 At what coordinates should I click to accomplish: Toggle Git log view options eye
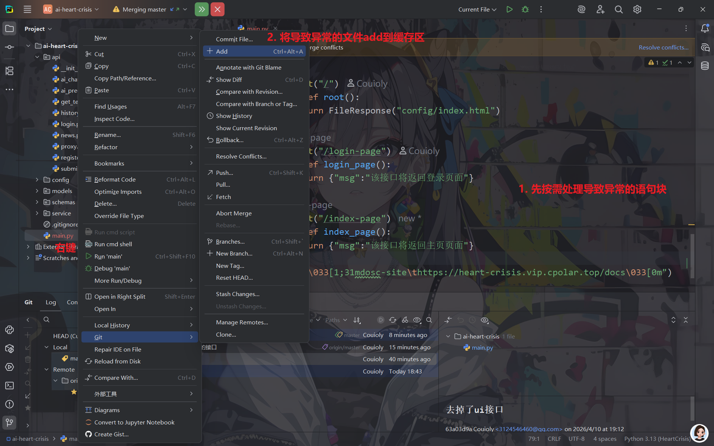(x=417, y=320)
